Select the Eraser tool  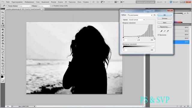[x=3, y=40]
